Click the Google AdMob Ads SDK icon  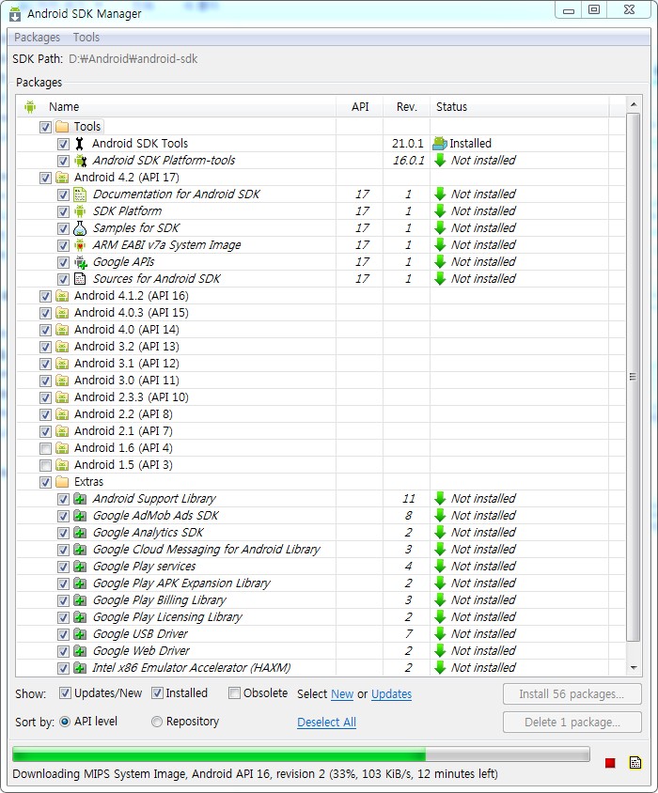click(x=80, y=516)
